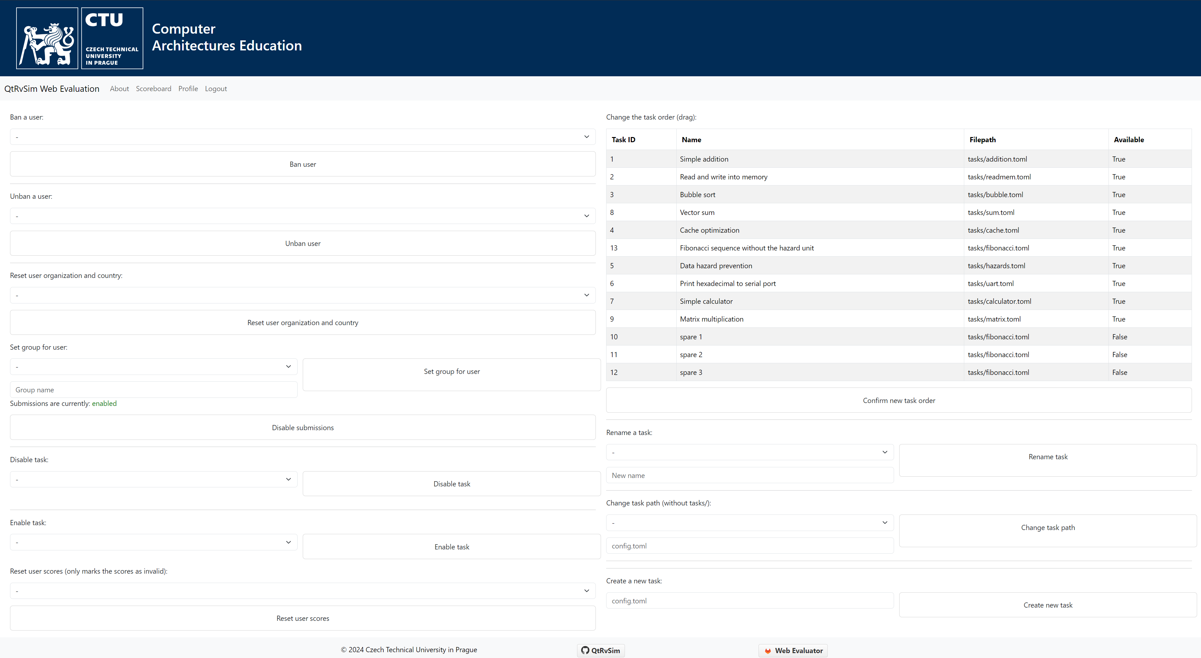
Task: Open the Ban a user dropdown
Action: (x=302, y=136)
